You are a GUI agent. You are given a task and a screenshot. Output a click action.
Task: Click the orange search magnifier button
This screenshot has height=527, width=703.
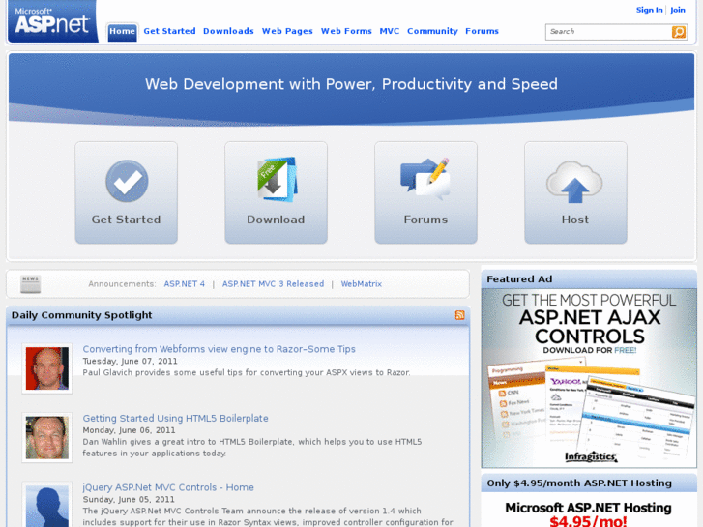[x=678, y=32]
